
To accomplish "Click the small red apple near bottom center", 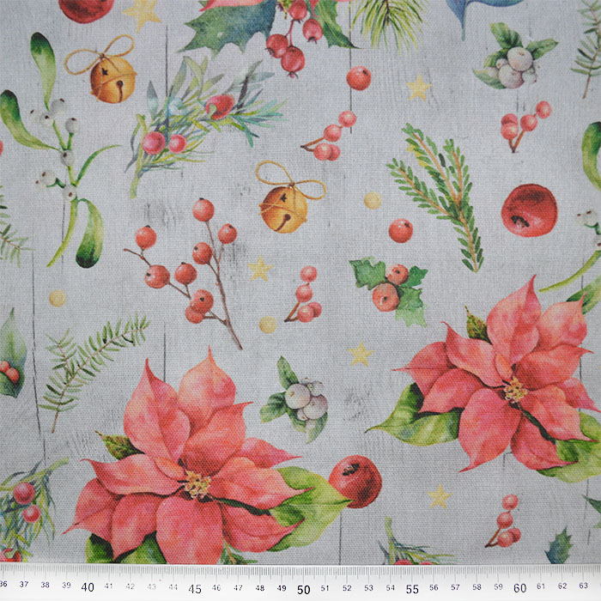I will [355, 481].
